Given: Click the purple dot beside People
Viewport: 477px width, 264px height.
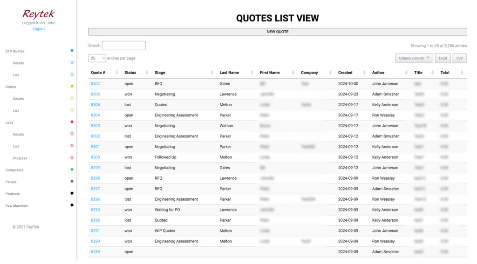Looking at the screenshot, I should pos(72,181).
